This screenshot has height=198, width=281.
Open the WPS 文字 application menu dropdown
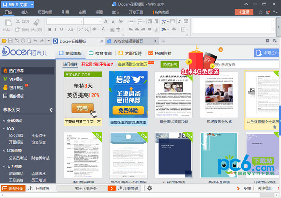pyautogui.click(x=32, y=5)
